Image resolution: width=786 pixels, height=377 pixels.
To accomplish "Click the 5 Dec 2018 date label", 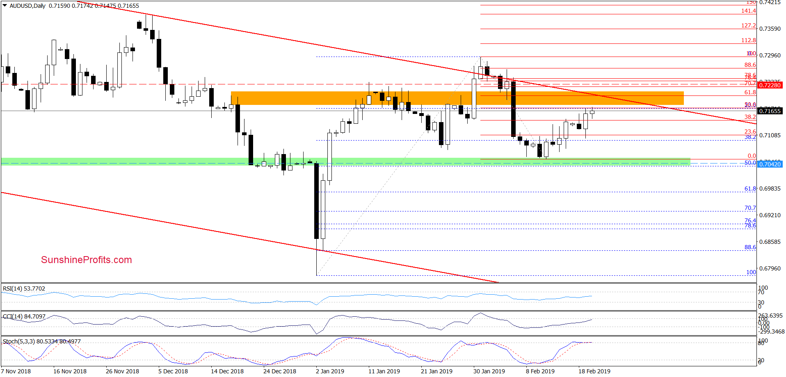I will (x=173, y=371).
